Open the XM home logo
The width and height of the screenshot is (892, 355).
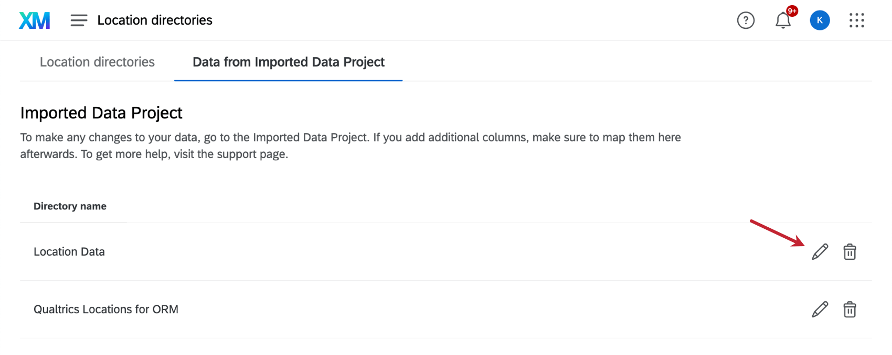(x=34, y=20)
